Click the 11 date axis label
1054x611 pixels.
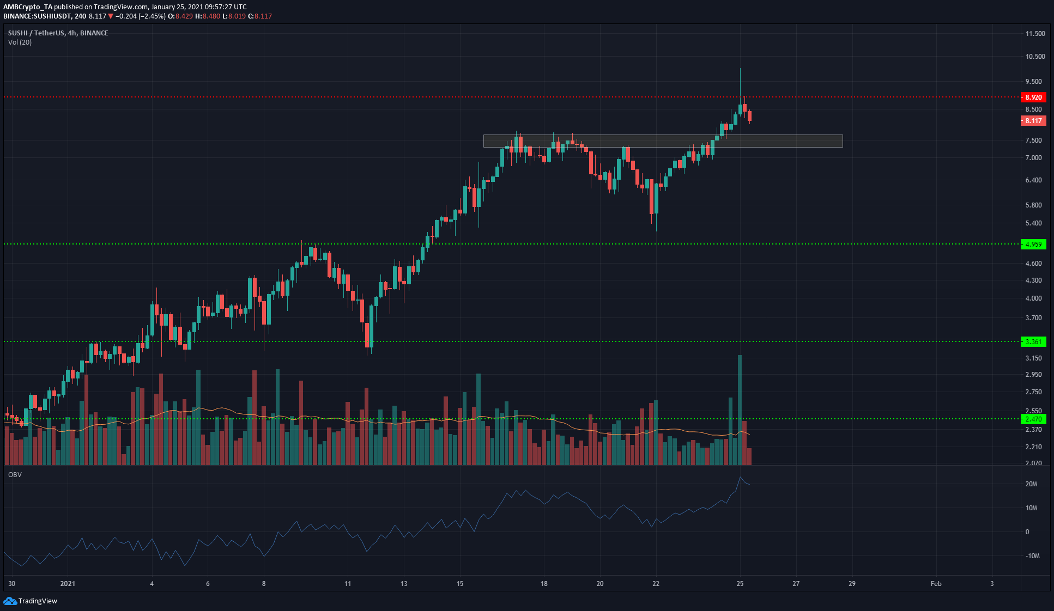348,584
